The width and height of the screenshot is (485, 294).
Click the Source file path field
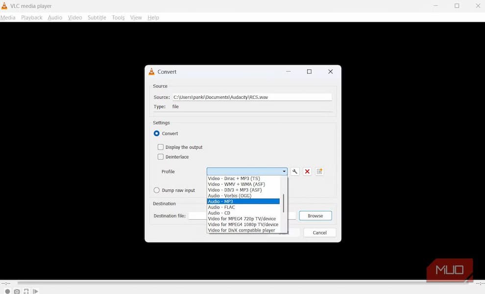[252, 97]
